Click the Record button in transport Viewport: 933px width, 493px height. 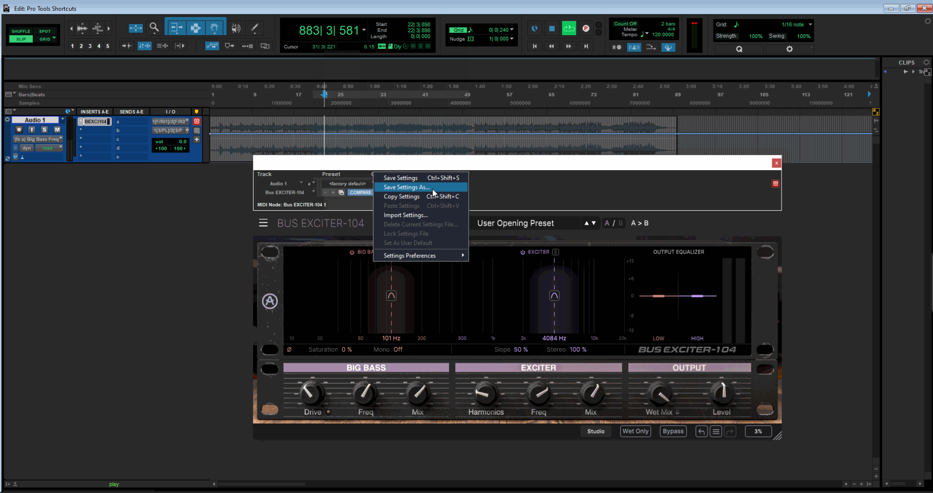[x=586, y=28]
